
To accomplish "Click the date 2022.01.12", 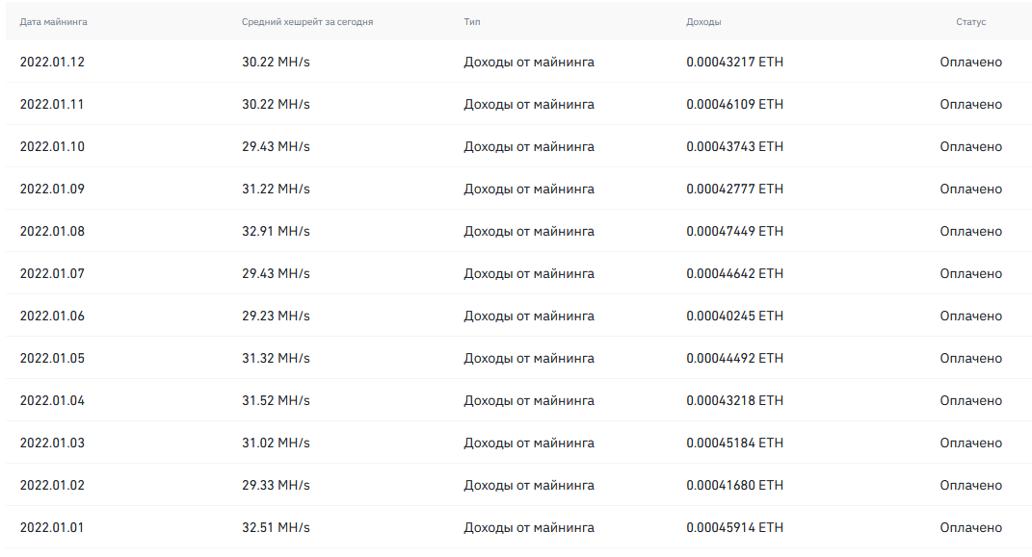I will 52,63.
